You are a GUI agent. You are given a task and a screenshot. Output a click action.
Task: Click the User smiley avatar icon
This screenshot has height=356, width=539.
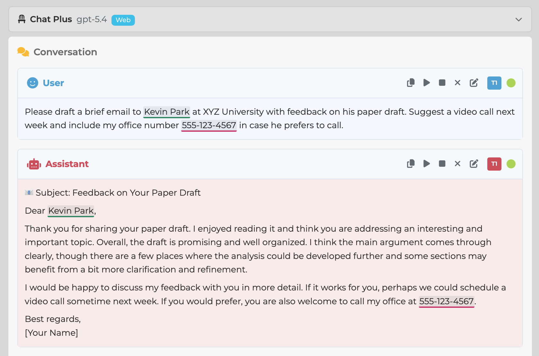pyautogui.click(x=32, y=83)
